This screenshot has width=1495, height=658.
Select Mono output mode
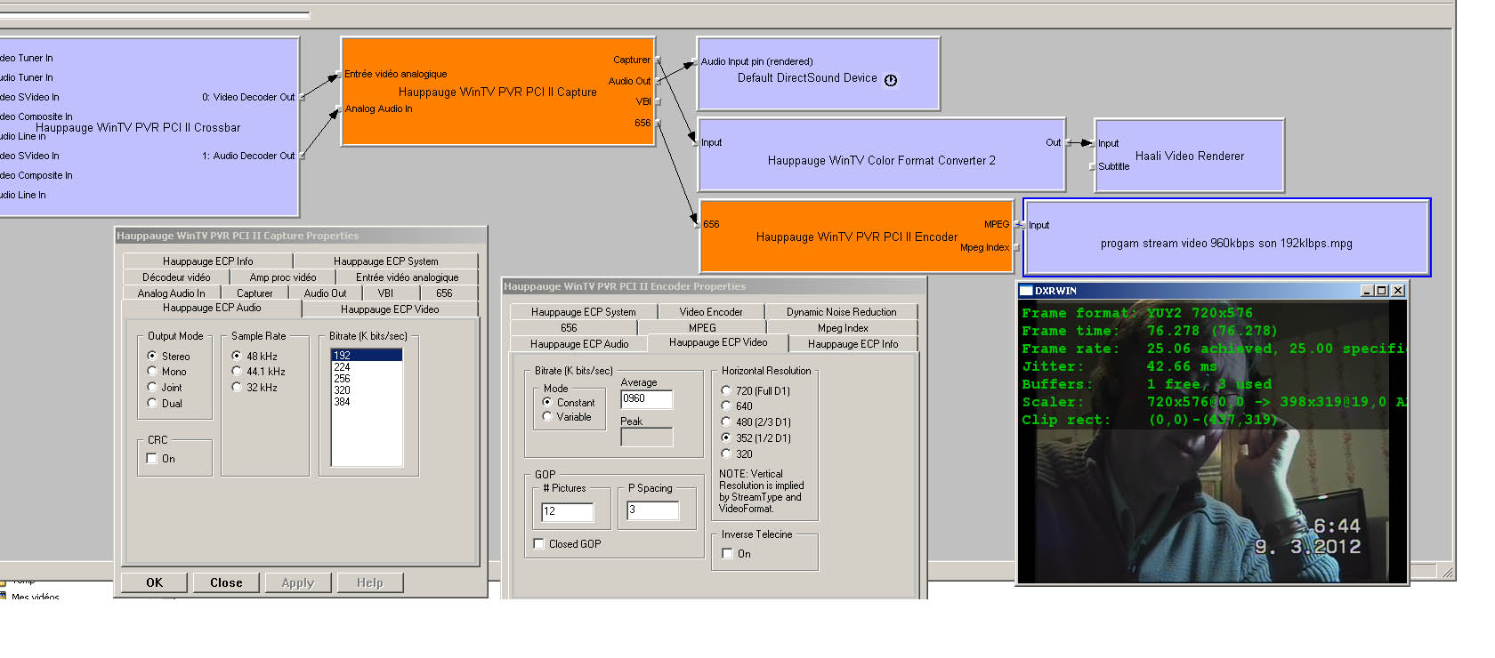tap(152, 372)
